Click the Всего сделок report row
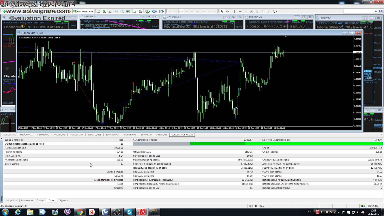The image size is (384, 216). (x=64, y=164)
